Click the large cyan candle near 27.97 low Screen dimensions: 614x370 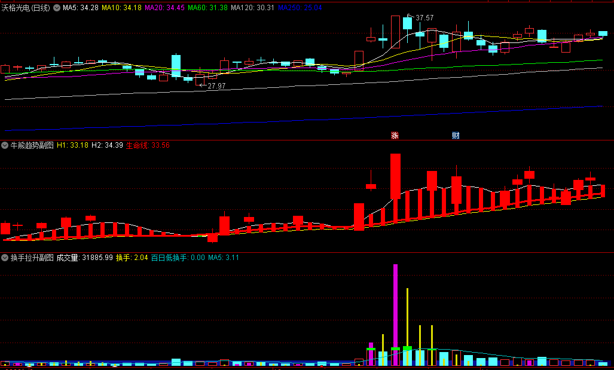(x=176, y=66)
